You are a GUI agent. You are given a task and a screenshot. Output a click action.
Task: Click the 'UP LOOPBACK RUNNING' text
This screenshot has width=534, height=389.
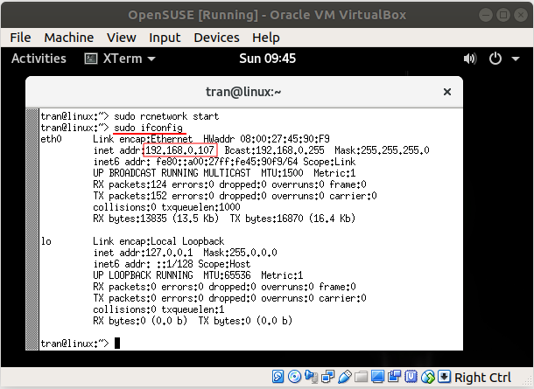pyautogui.click(x=143, y=275)
